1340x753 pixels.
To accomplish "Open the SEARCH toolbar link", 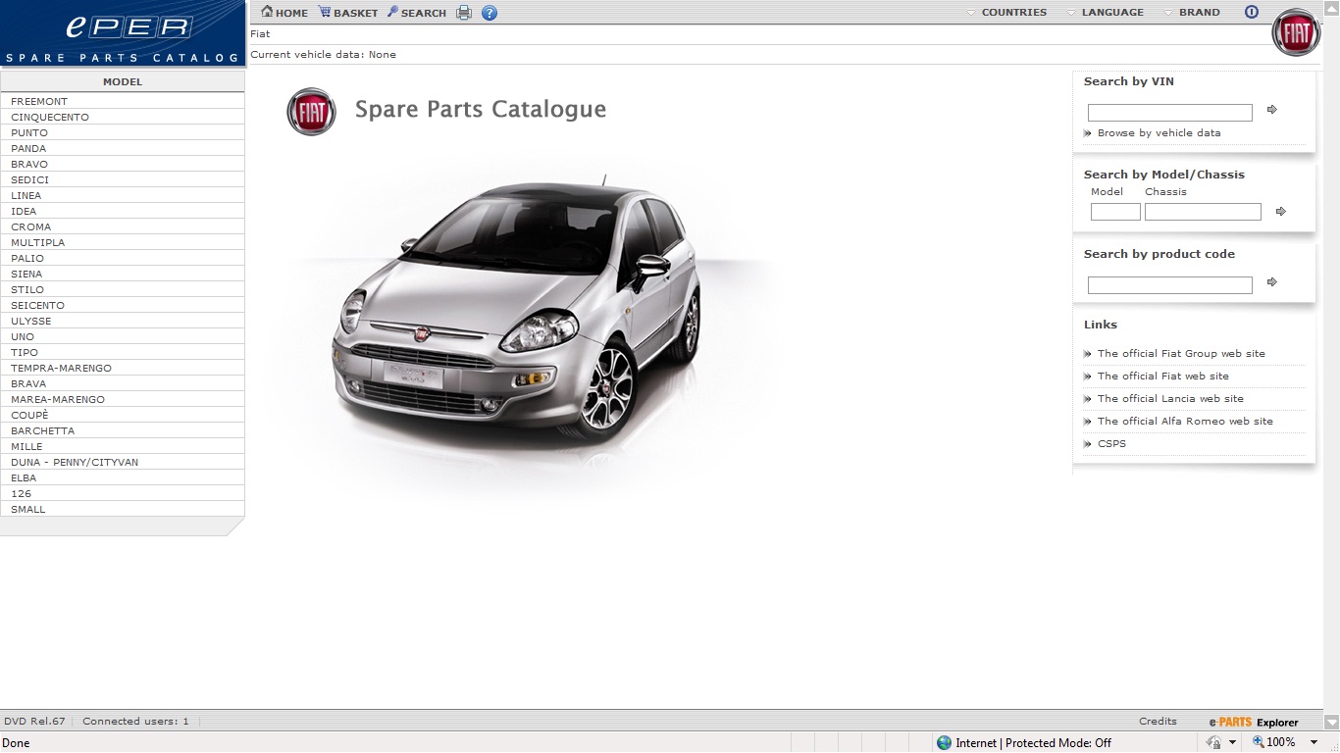I will pos(417,13).
